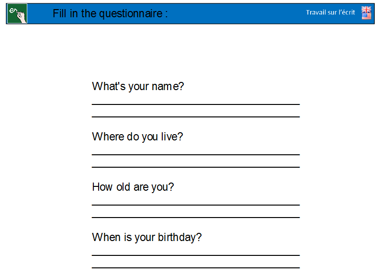The image size is (381, 276).
Task: Select the "When is your birthday?" question text
Action: (x=146, y=237)
